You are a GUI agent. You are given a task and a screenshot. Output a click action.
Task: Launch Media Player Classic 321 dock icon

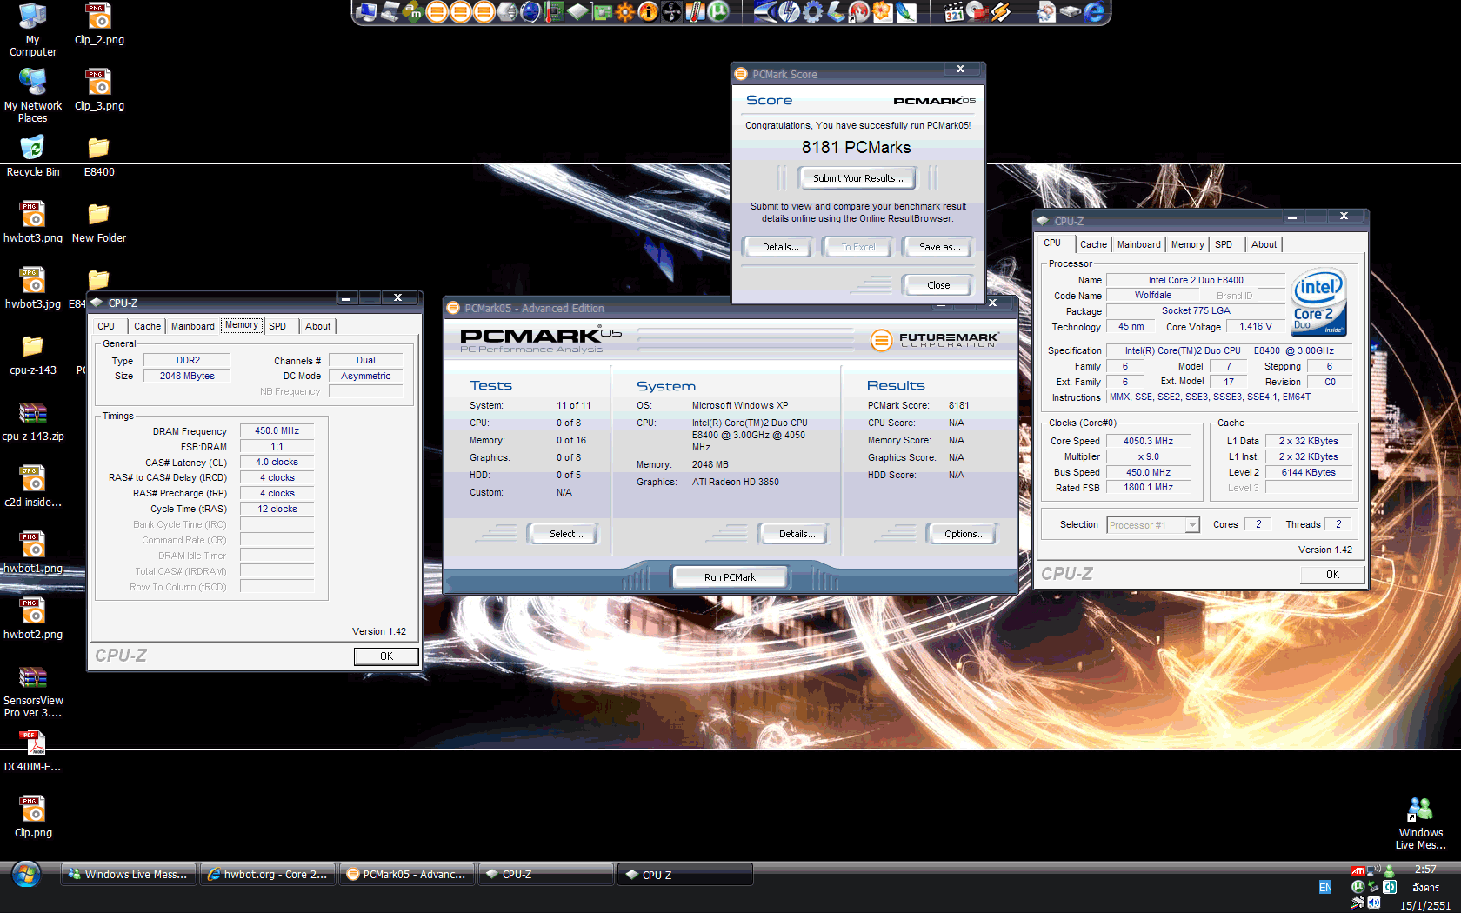[955, 12]
